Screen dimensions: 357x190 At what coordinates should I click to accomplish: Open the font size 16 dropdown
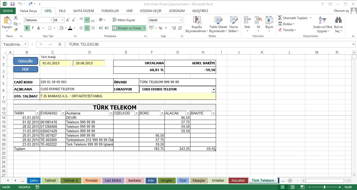pyautogui.click(x=63, y=20)
